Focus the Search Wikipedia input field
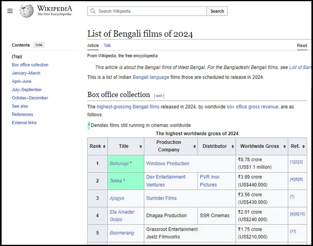 147,11
